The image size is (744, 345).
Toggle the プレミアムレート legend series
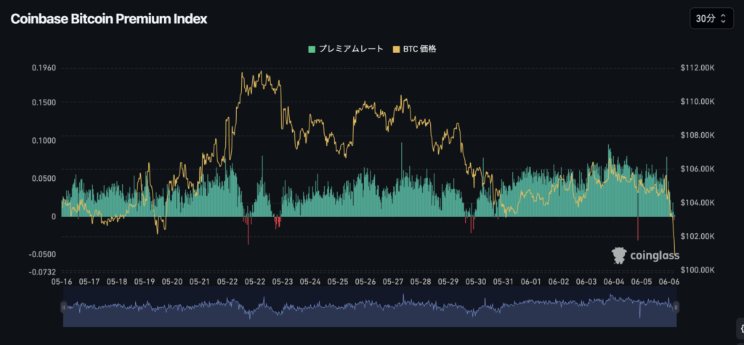click(x=345, y=49)
